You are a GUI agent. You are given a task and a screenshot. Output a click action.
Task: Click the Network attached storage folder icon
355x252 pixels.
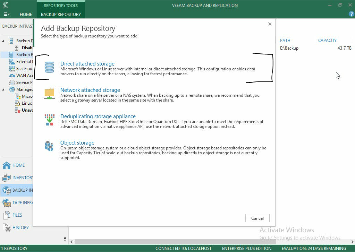tap(49, 94)
